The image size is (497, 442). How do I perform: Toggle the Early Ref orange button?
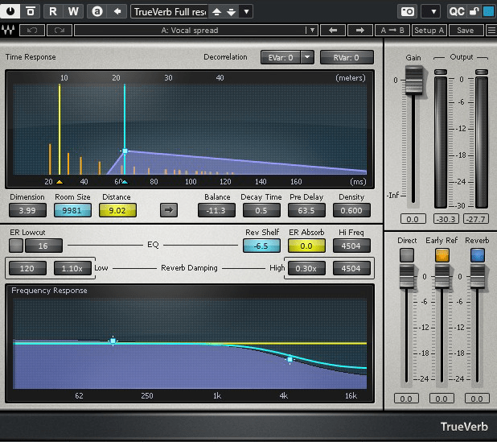442,254
